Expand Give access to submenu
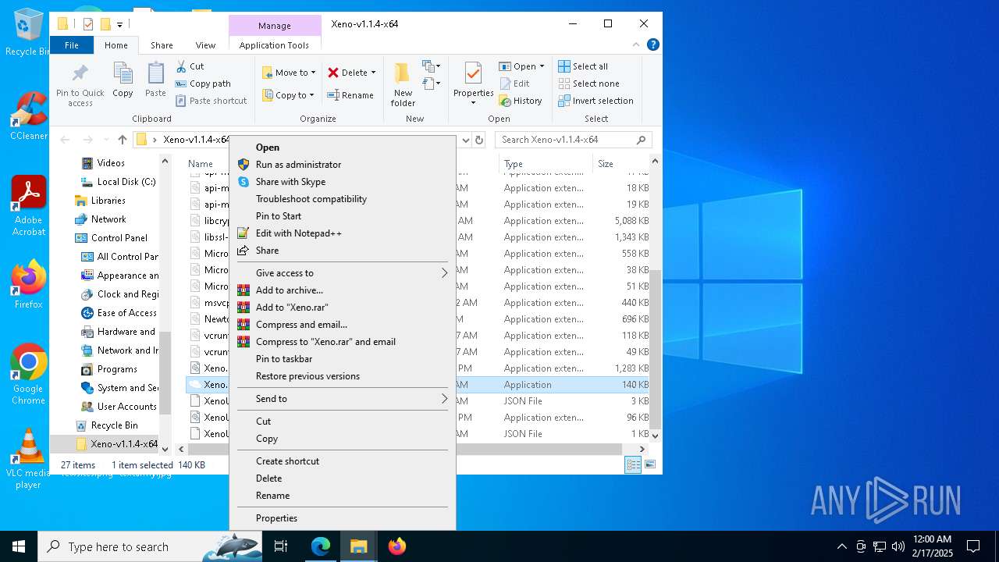Viewport: 999px width, 562px height. coord(343,273)
